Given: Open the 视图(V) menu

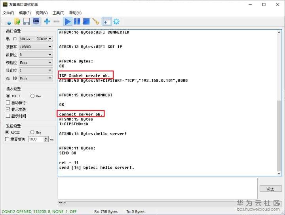Looking at the screenshot, I should pyautogui.click(x=42, y=13).
